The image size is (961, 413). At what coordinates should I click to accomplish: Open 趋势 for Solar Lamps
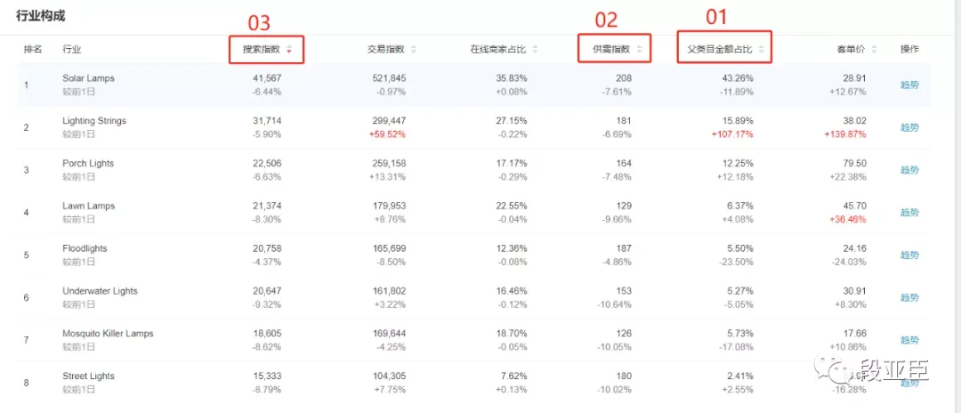(x=909, y=85)
